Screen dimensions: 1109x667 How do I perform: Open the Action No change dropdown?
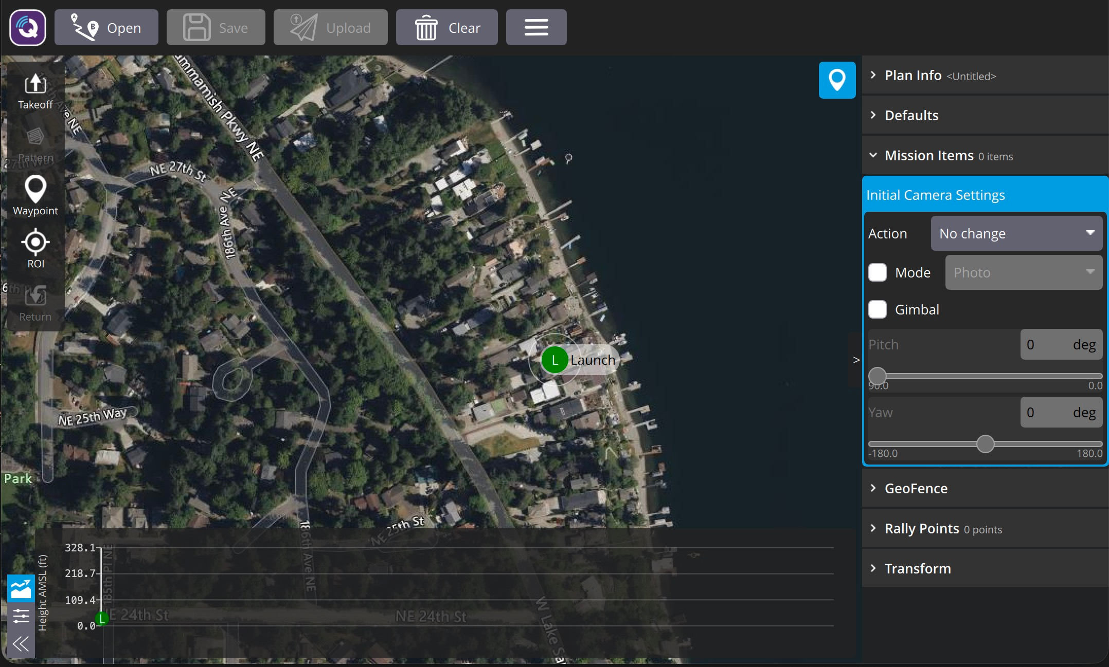(1016, 233)
